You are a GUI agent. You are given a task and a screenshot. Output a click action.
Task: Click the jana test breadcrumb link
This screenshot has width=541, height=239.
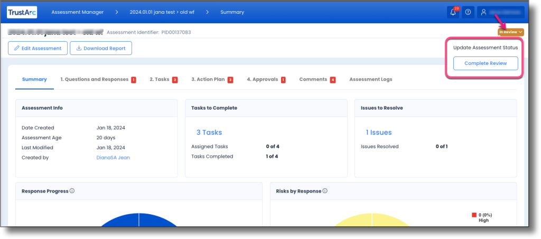click(162, 12)
